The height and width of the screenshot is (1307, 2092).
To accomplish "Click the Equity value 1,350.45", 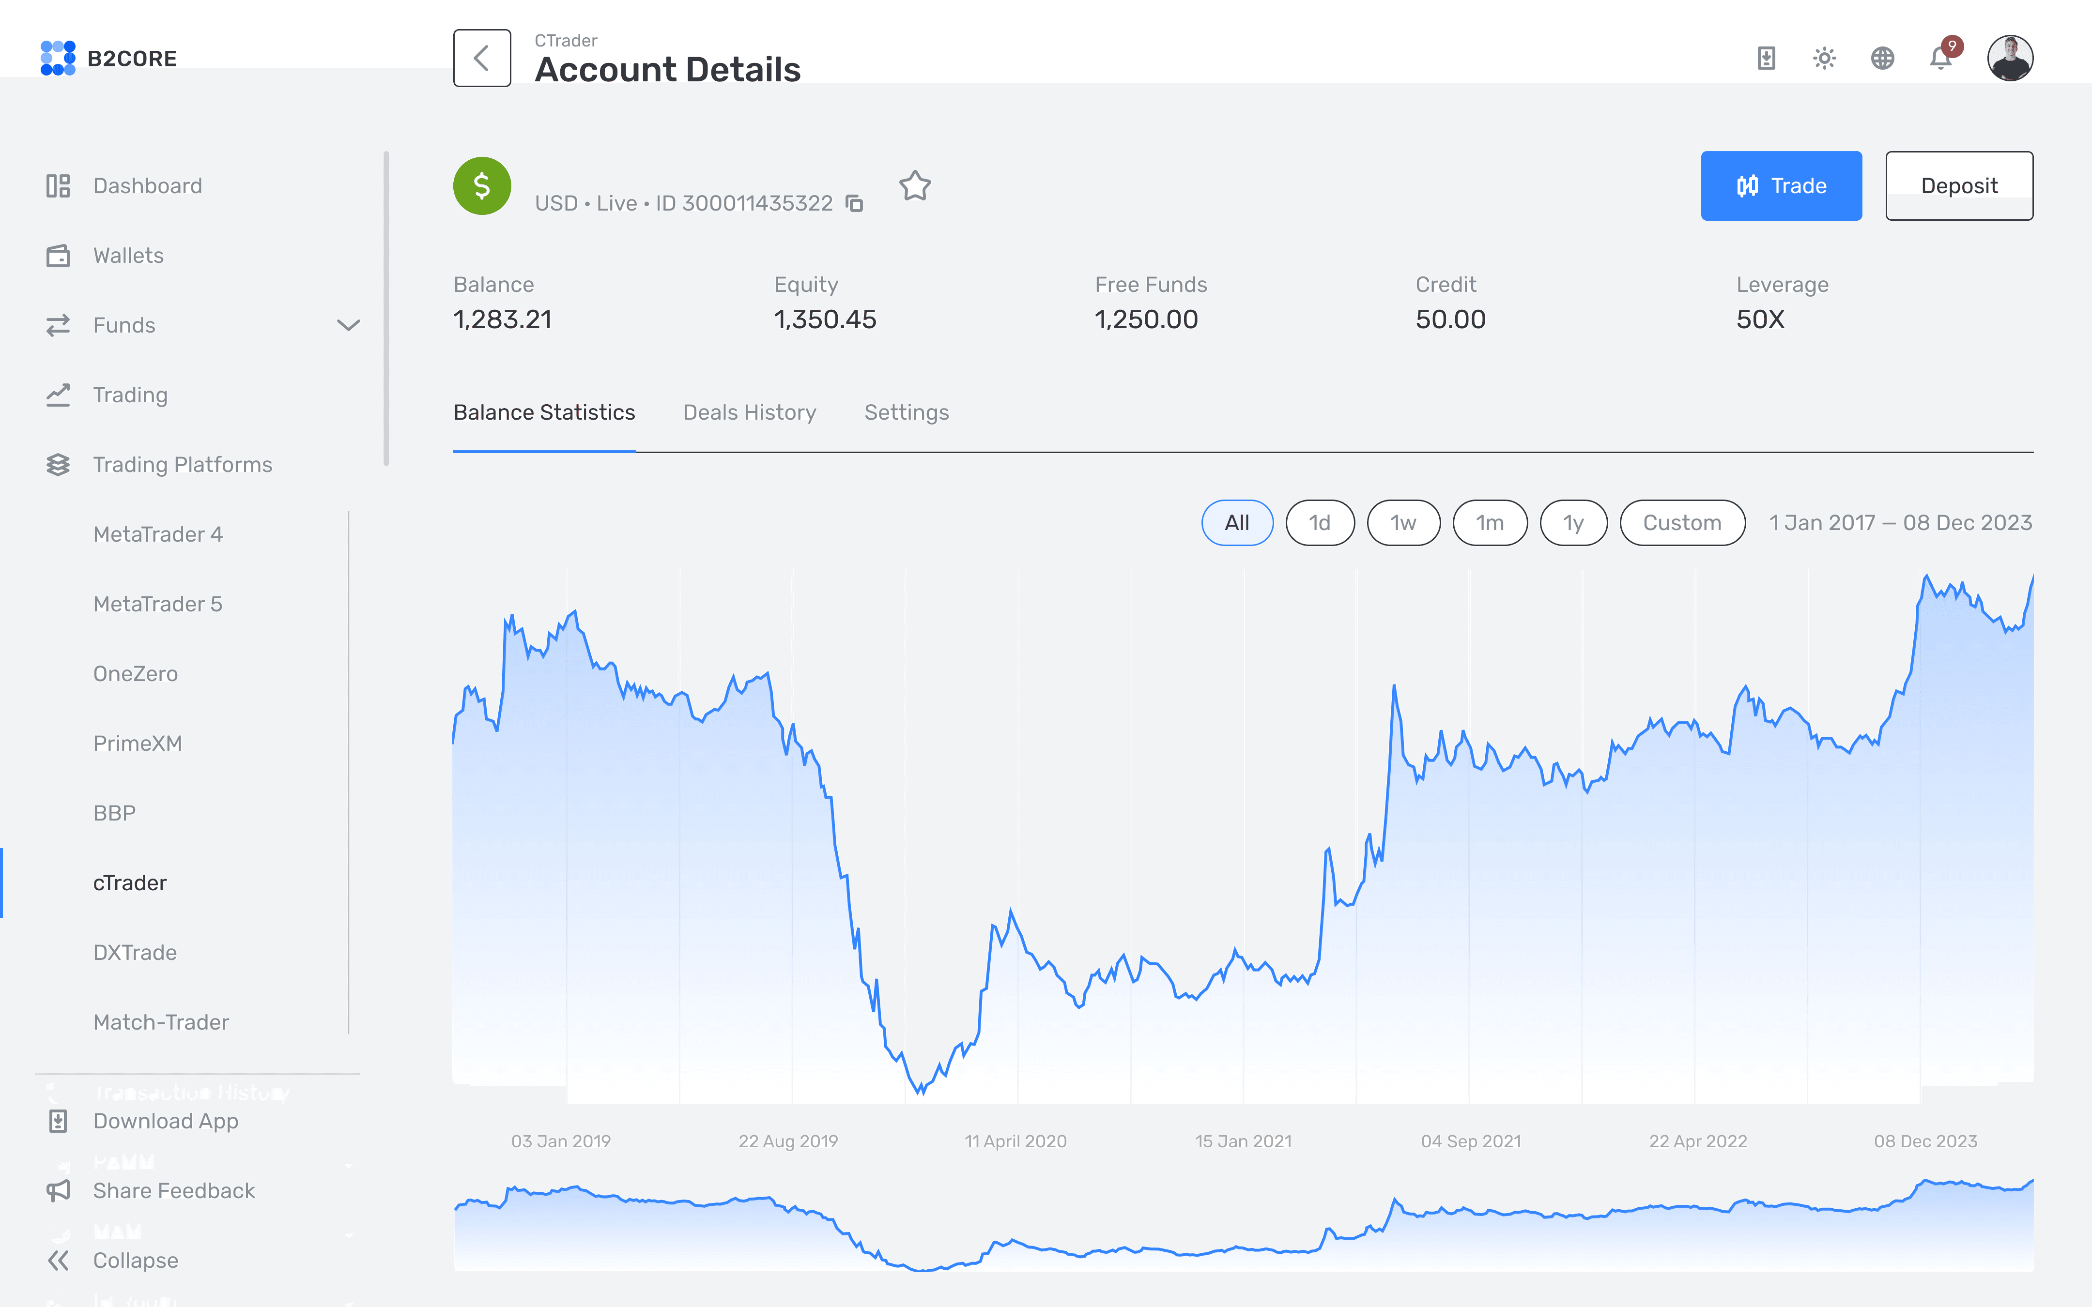I will click(826, 320).
